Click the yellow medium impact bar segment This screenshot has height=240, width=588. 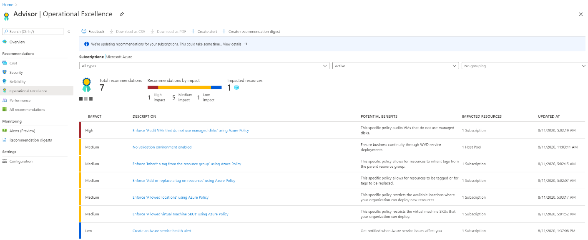tap(184, 87)
